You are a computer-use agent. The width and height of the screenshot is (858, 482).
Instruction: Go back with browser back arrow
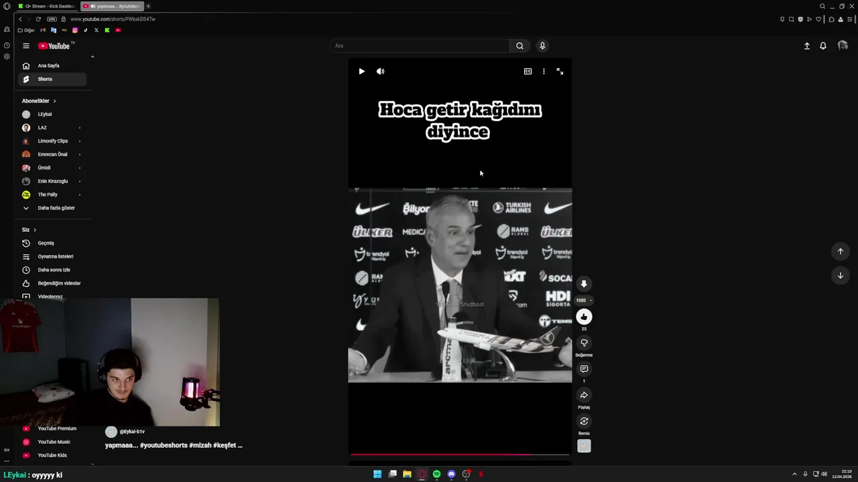[20, 19]
